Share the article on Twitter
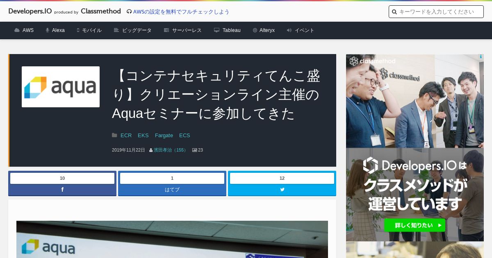Viewport: 492px width, 258px height. pos(282,190)
